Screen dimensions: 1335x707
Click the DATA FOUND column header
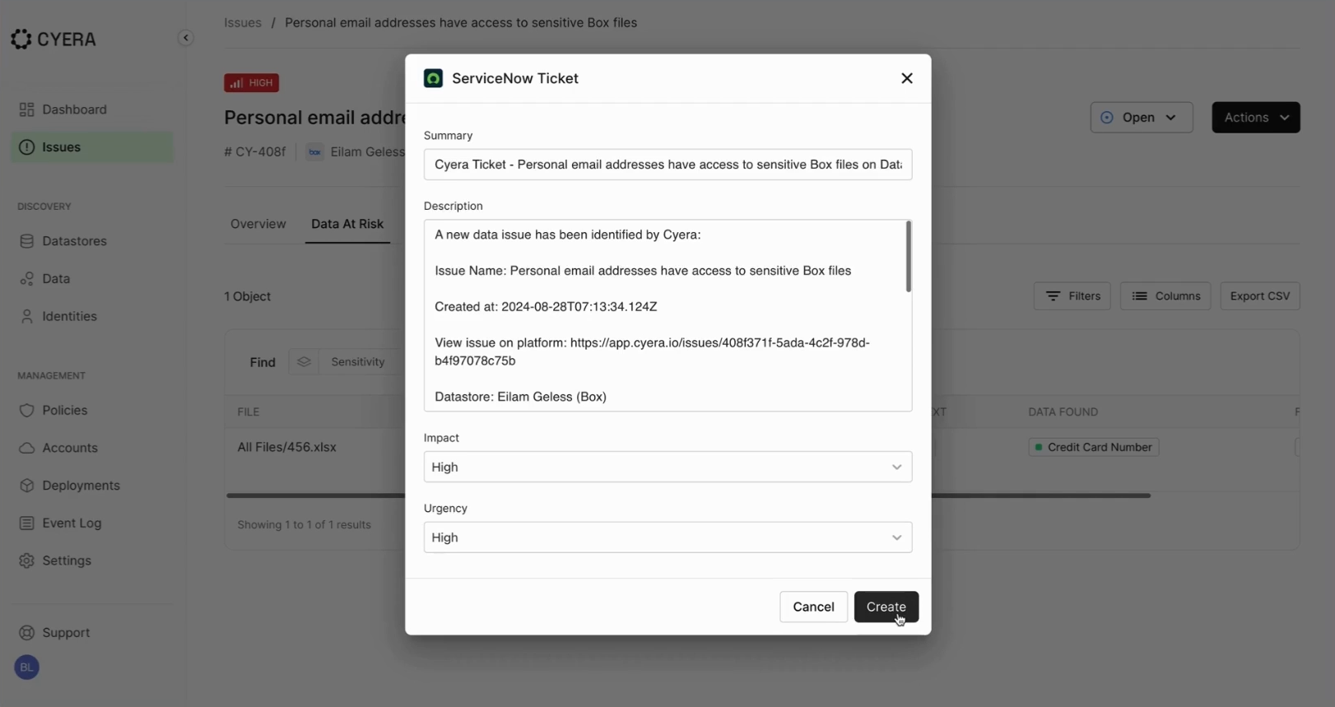tap(1063, 412)
